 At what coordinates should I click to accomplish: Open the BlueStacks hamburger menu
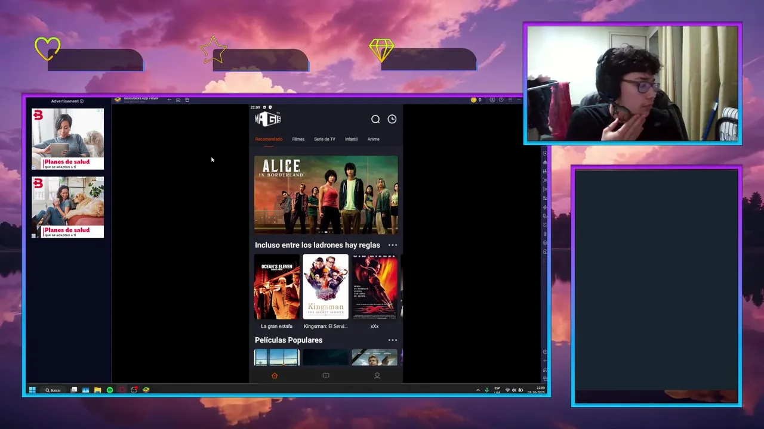click(510, 100)
